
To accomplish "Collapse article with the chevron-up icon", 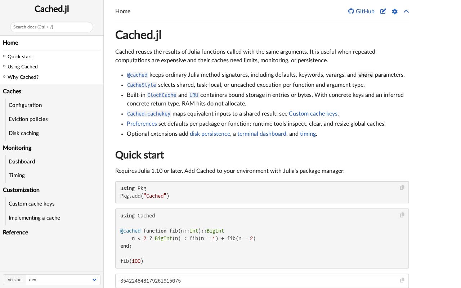I will pos(406,11).
